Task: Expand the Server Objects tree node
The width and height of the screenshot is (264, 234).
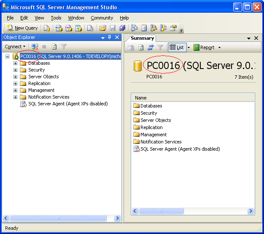Action: (x=15, y=77)
